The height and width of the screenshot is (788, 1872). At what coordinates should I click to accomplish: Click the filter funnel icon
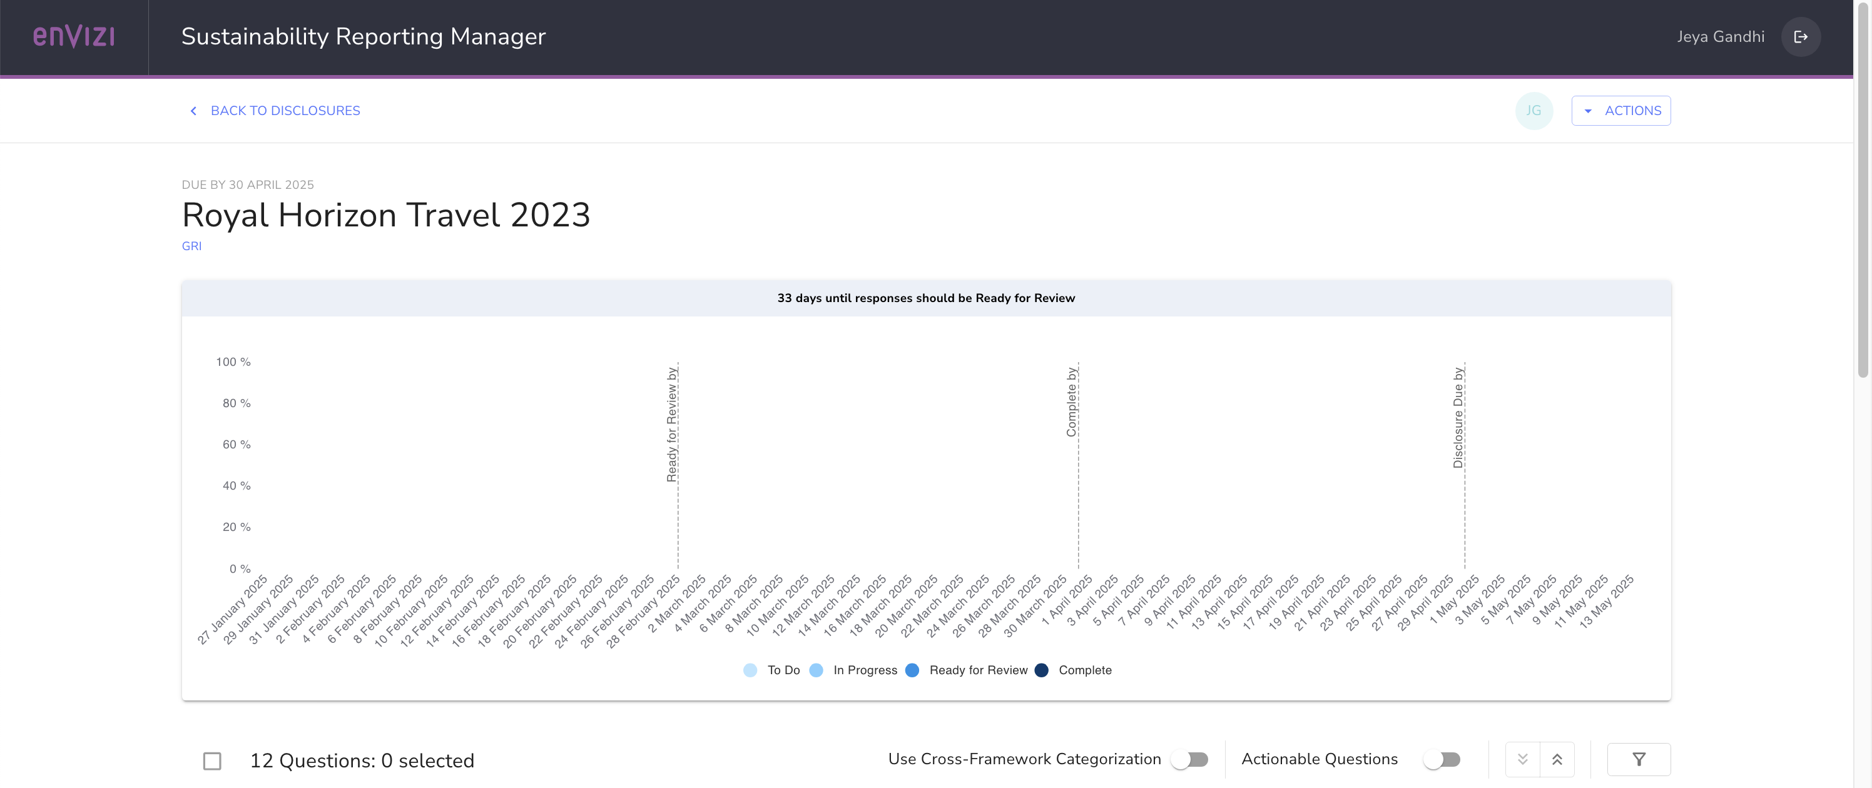point(1638,759)
